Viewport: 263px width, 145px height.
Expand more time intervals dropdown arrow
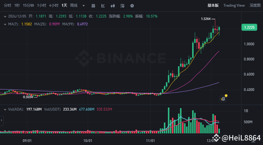pyautogui.click(x=84, y=5)
